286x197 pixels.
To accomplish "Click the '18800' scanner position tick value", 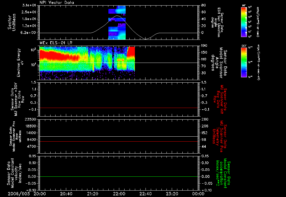I will (x=31, y=126).
